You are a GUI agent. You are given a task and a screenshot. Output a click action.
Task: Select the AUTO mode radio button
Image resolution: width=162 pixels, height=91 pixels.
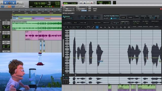(x=104, y=18)
